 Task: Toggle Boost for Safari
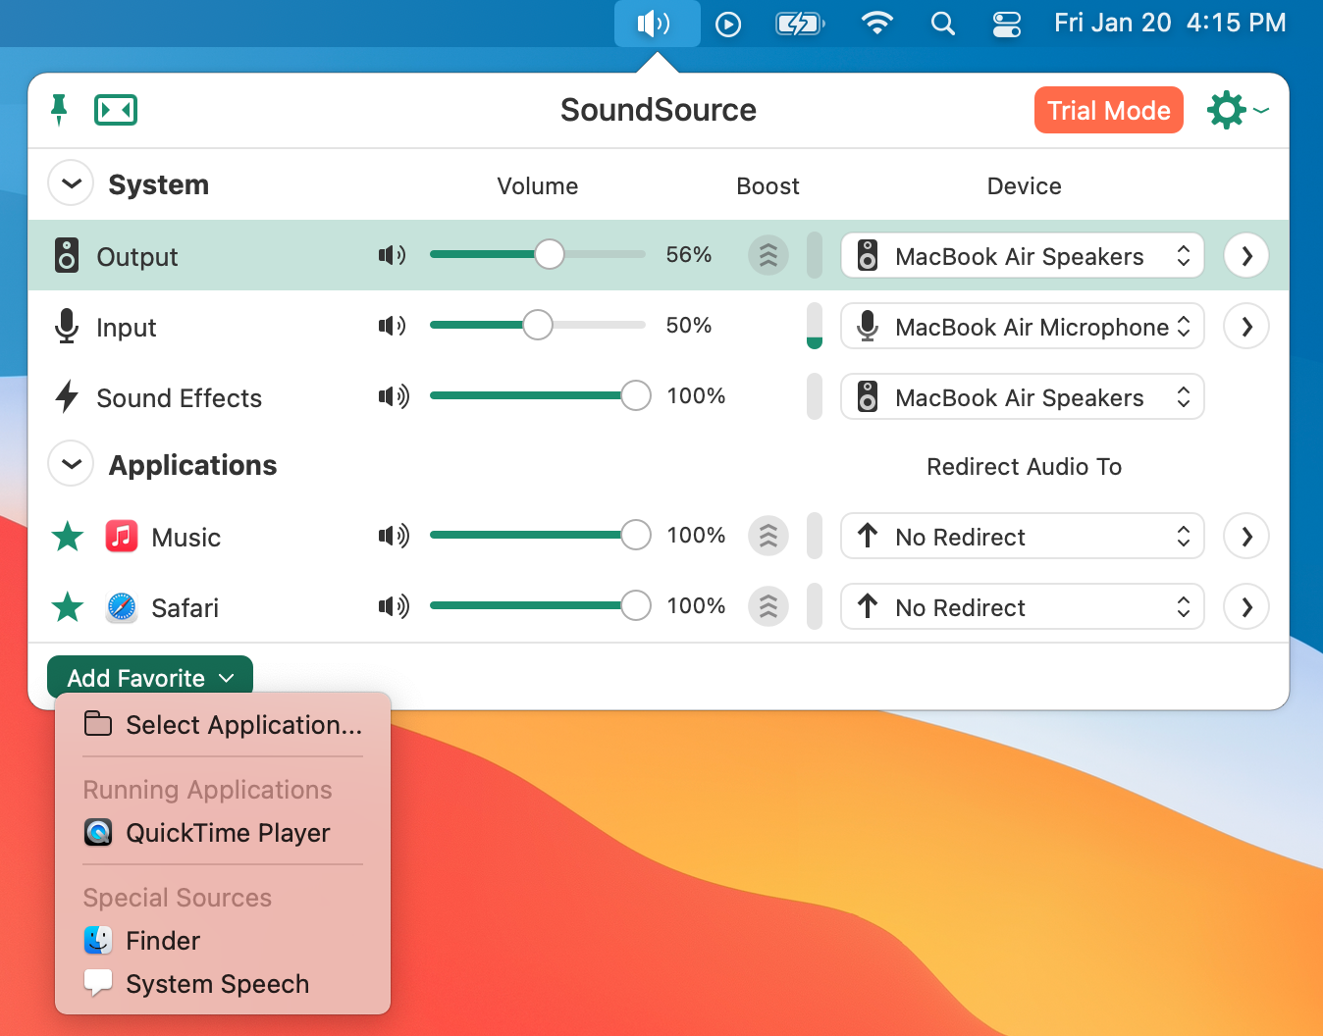[768, 606]
